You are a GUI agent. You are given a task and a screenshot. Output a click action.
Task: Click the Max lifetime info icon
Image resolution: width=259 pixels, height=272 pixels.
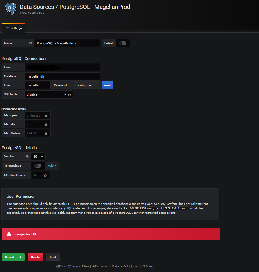pyautogui.click(x=46, y=133)
